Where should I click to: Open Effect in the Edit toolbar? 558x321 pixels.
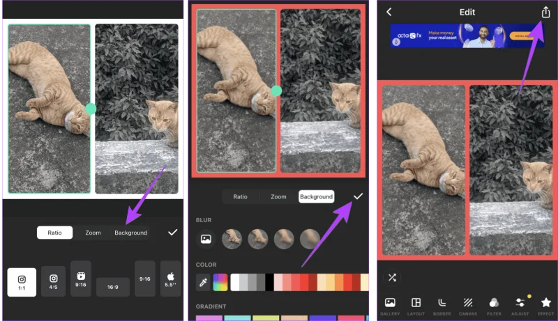point(546,306)
